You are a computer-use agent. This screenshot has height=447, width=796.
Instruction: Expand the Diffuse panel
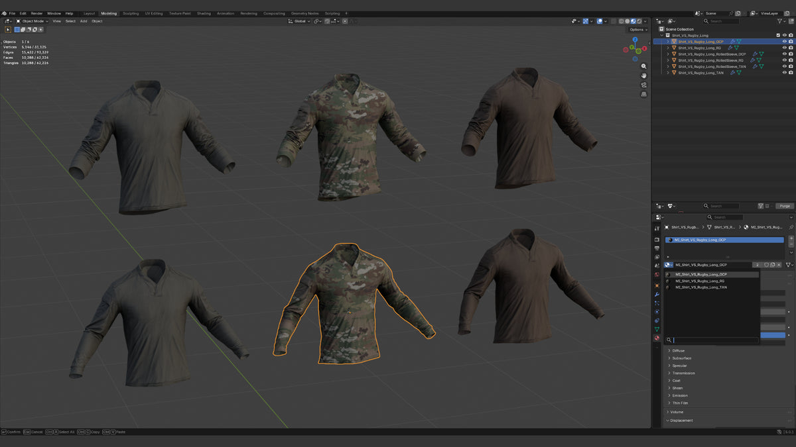[x=669, y=350]
